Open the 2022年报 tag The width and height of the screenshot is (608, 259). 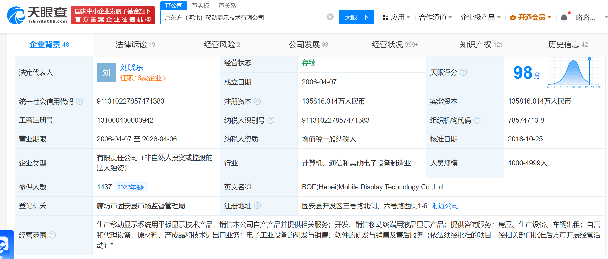coord(131,187)
